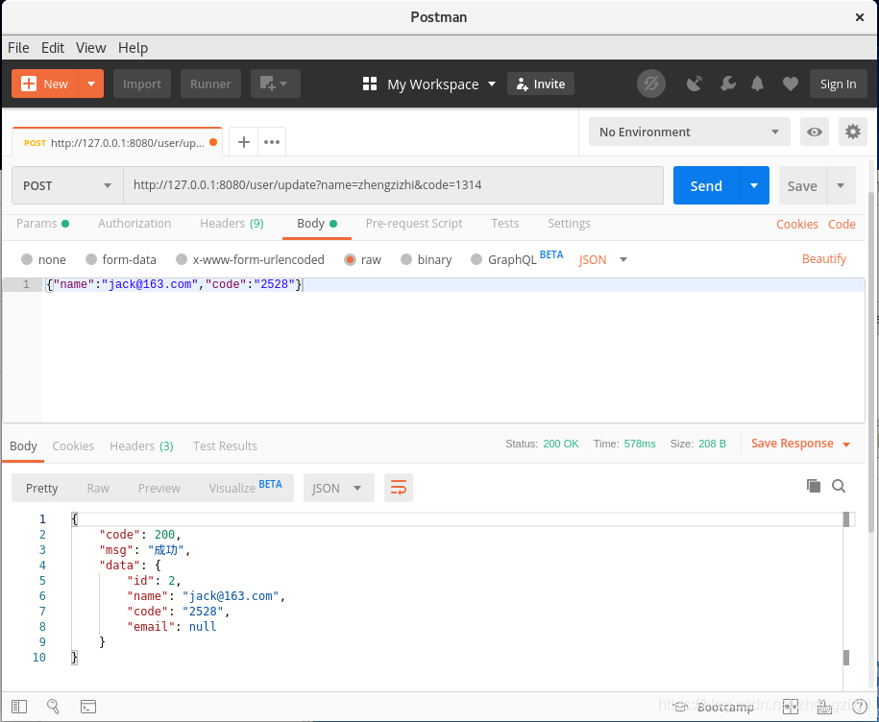
Task: Click the two-pane layout icon
Action: (x=791, y=707)
